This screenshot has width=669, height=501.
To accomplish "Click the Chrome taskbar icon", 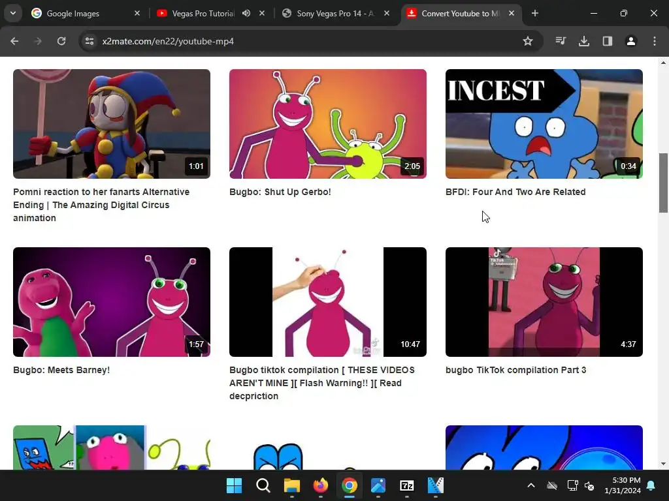I will (349, 485).
